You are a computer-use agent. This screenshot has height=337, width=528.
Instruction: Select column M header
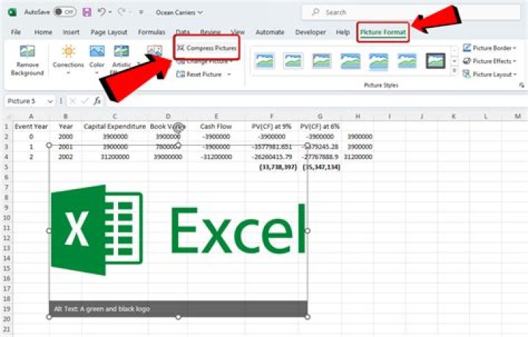[518, 116]
